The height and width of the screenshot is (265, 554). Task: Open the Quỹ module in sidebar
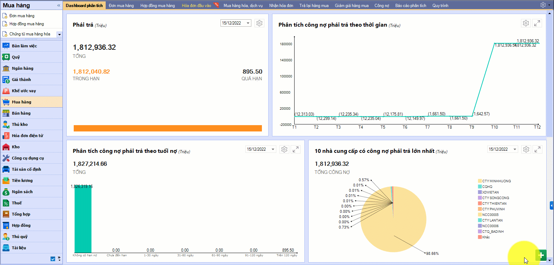(x=16, y=57)
